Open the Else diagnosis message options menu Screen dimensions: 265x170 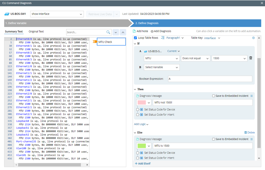coord(251,139)
